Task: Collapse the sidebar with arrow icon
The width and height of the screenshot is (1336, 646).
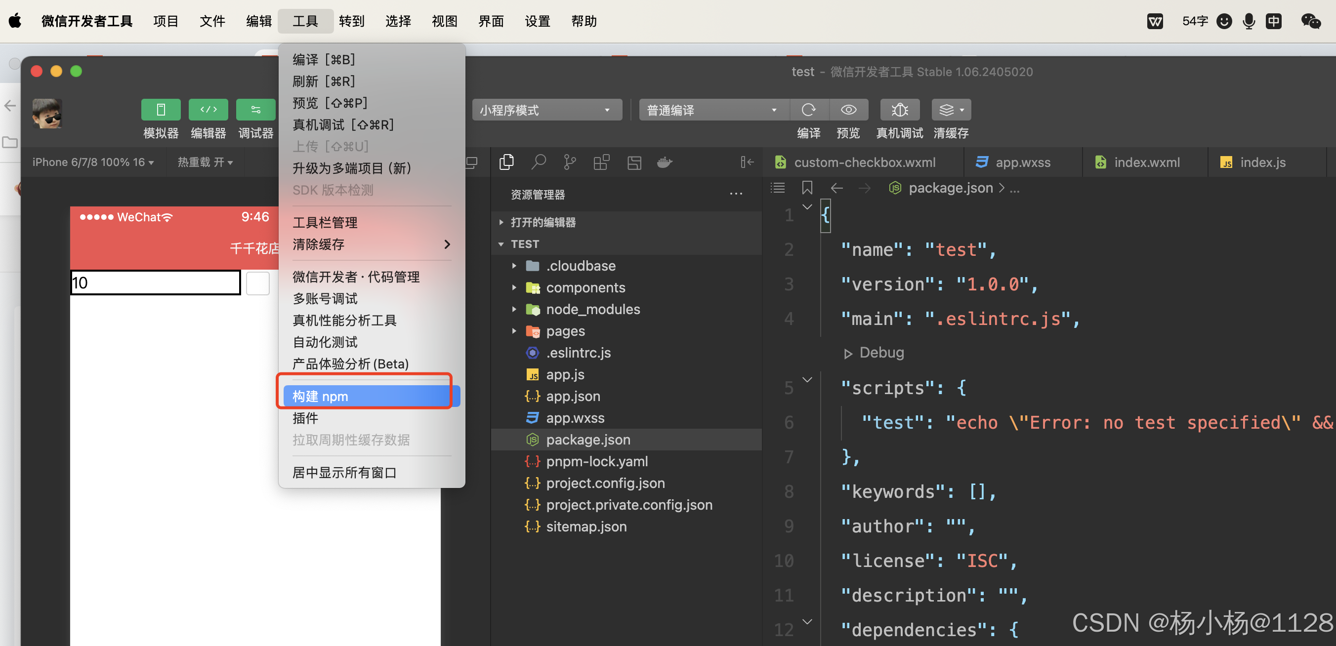Action: pyautogui.click(x=747, y=162)
